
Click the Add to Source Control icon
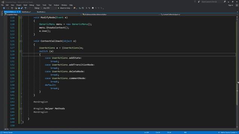point(219,133)
